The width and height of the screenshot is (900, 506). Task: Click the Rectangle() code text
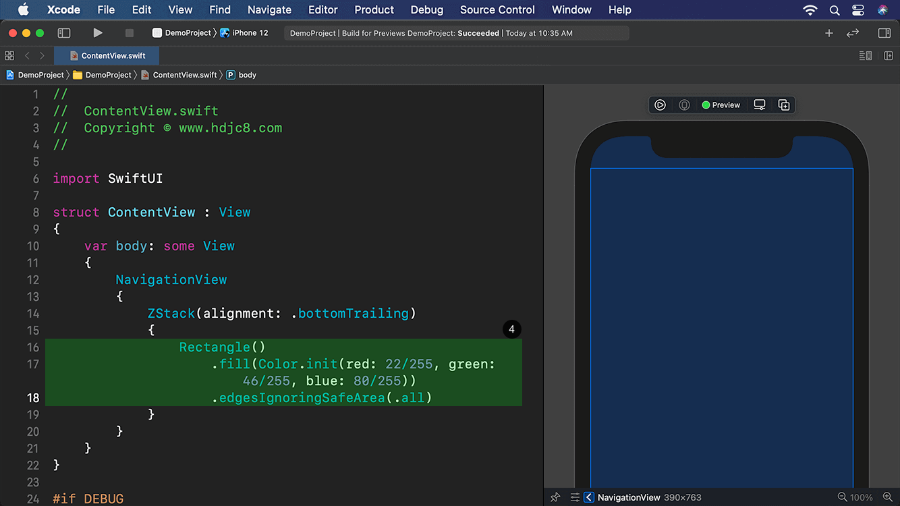[x=223, y=347]
